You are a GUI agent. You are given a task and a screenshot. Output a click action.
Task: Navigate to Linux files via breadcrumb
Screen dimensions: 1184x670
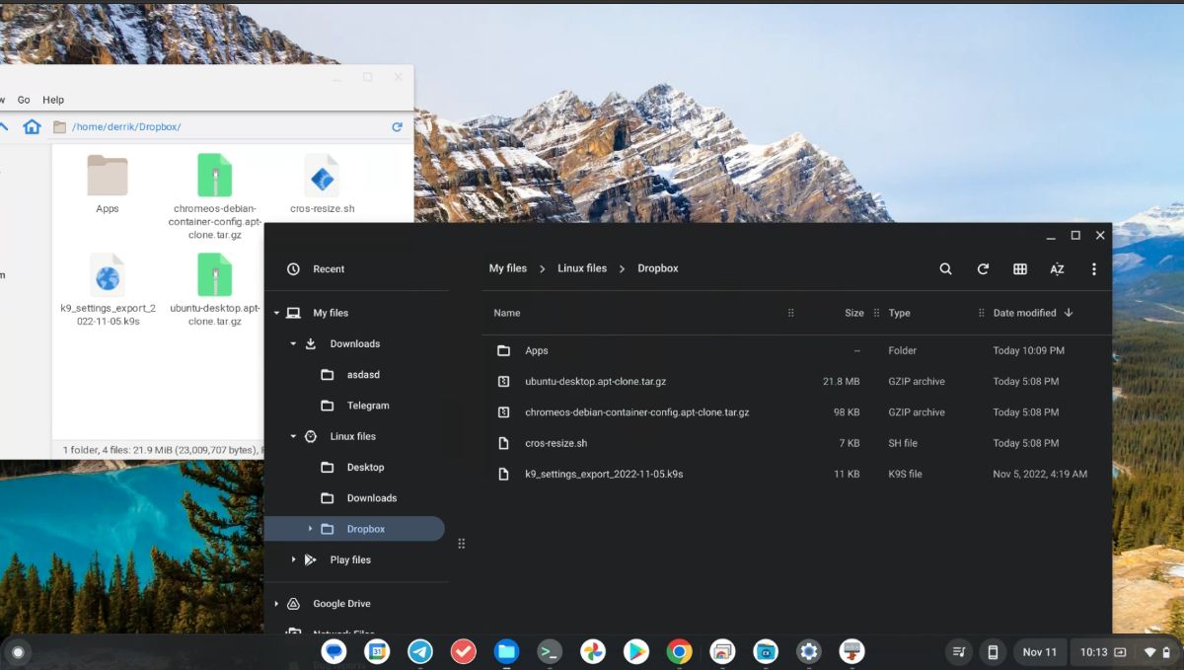click(582, 267)
